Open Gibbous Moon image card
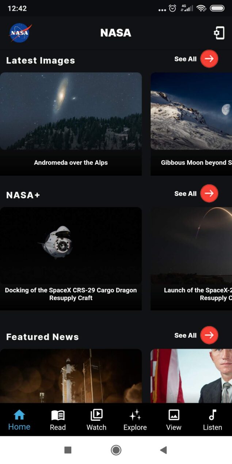Screen dimensions: 232x464 coord(191,124)
